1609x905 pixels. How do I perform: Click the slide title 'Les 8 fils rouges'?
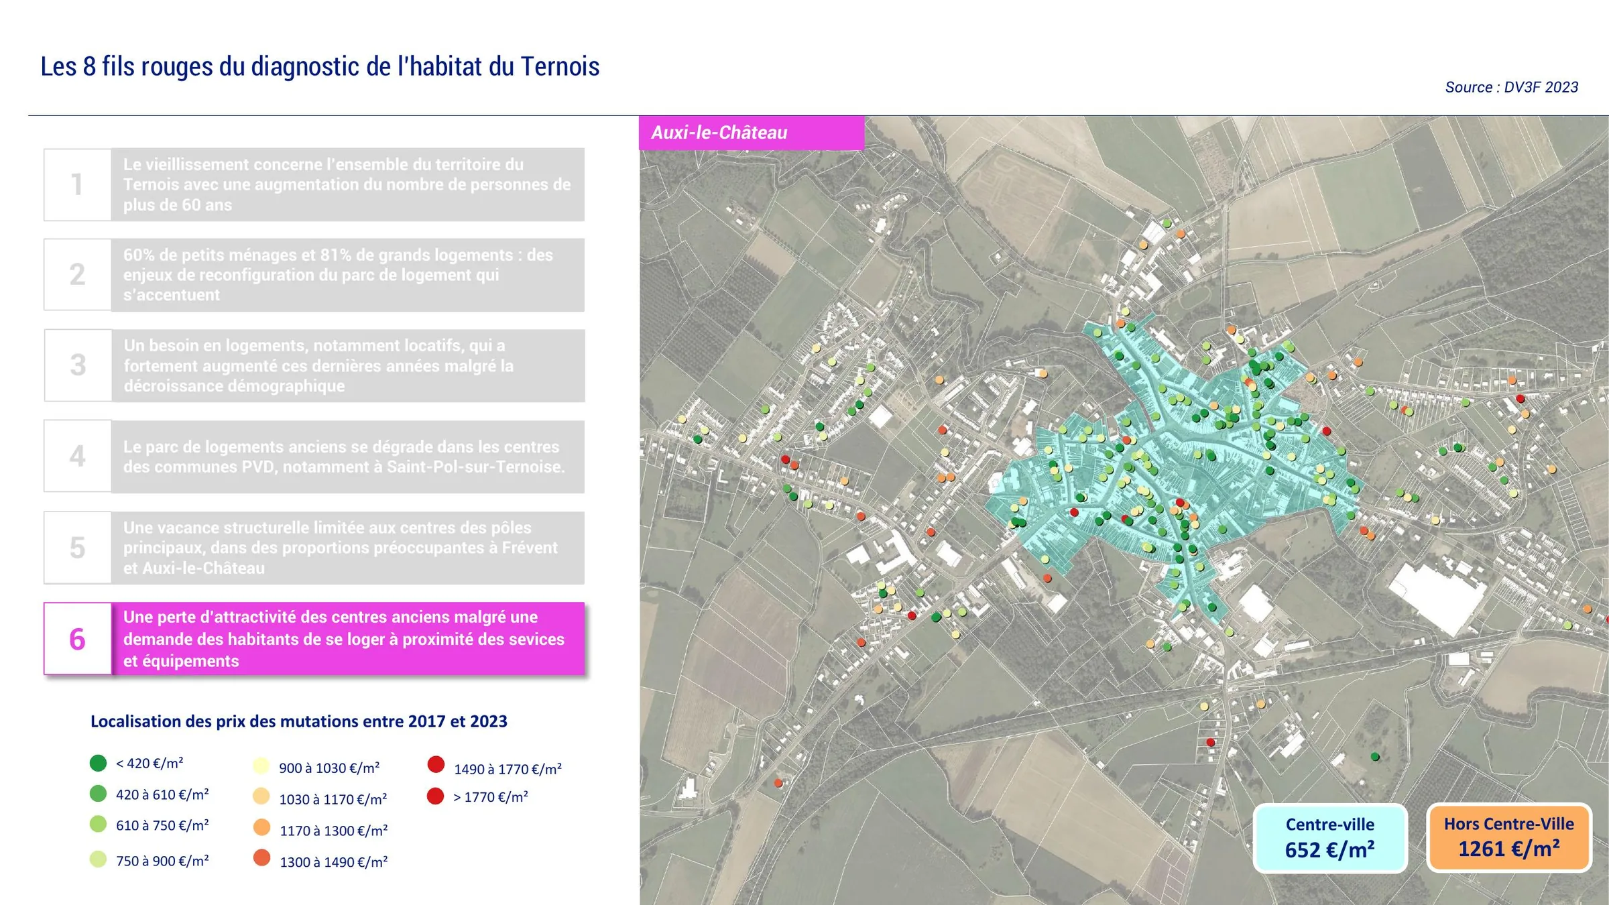point(320,66)
